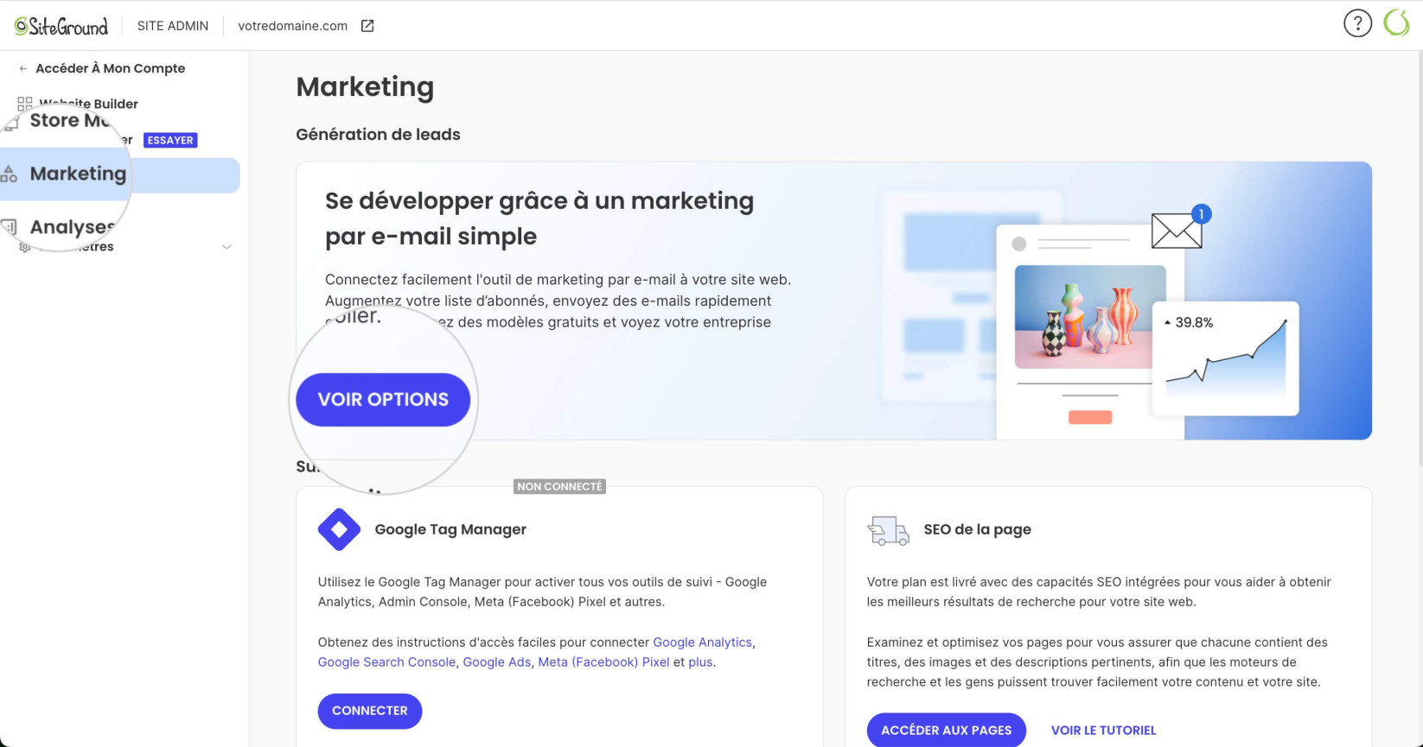This screenshot has width=1423, height=747.
Task: Click the Website Builder grid icon
Action: point(25,104)
